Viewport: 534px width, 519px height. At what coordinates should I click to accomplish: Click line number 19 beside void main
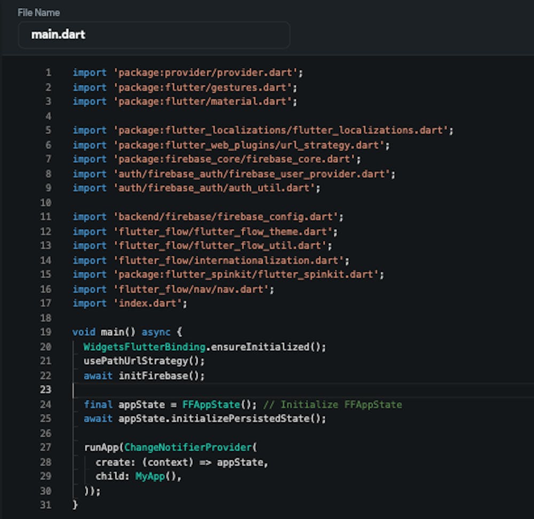click(46, 332)
